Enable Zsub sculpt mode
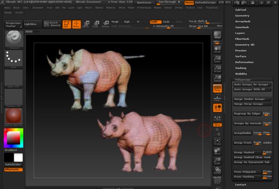The image size is (279, 189). (166, 22)
